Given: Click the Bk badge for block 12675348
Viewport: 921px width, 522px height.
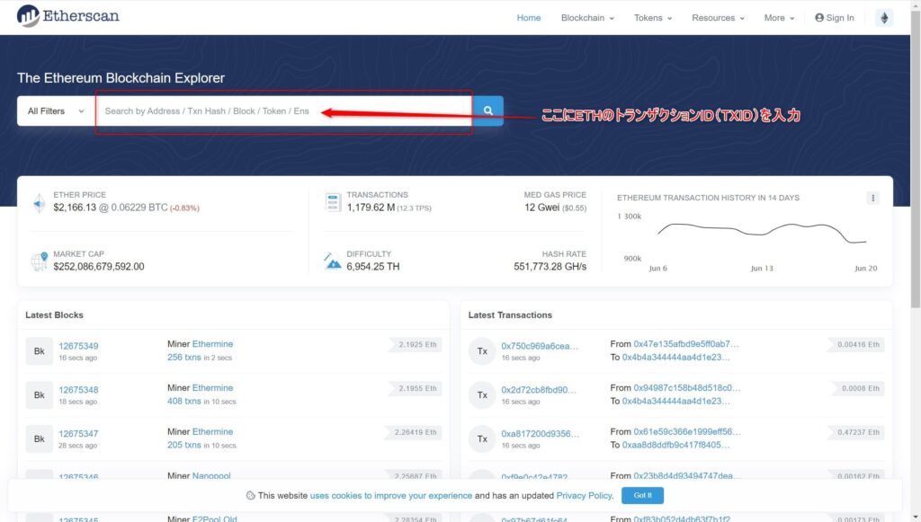Looking at the screenshot, I should [x=40, y=395].
